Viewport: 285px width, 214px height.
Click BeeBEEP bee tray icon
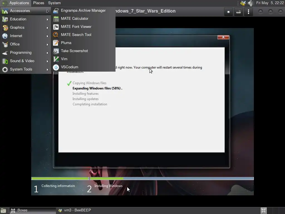tap(243, 3)
